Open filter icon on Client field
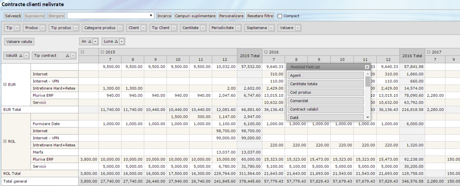Viewport: 460px width, 186px height. [143, 28]
